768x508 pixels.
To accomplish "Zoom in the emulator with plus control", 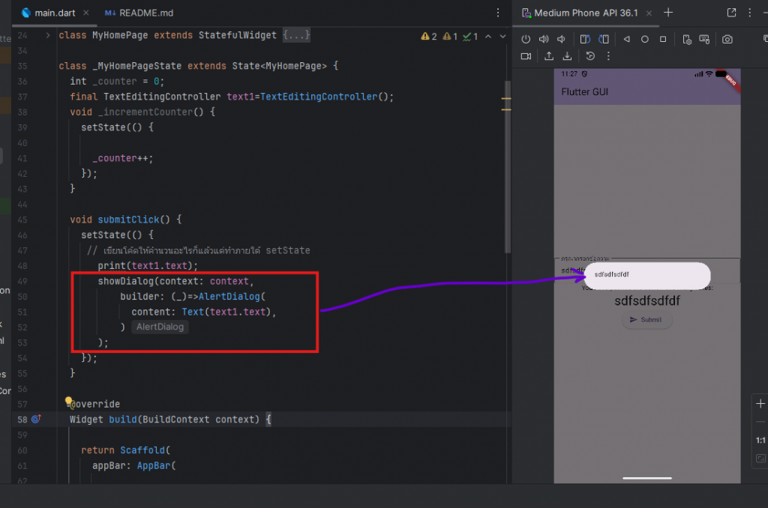I will pos(760,403).
